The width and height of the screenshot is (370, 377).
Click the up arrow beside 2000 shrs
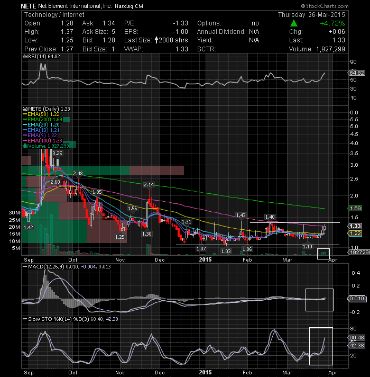156,40
